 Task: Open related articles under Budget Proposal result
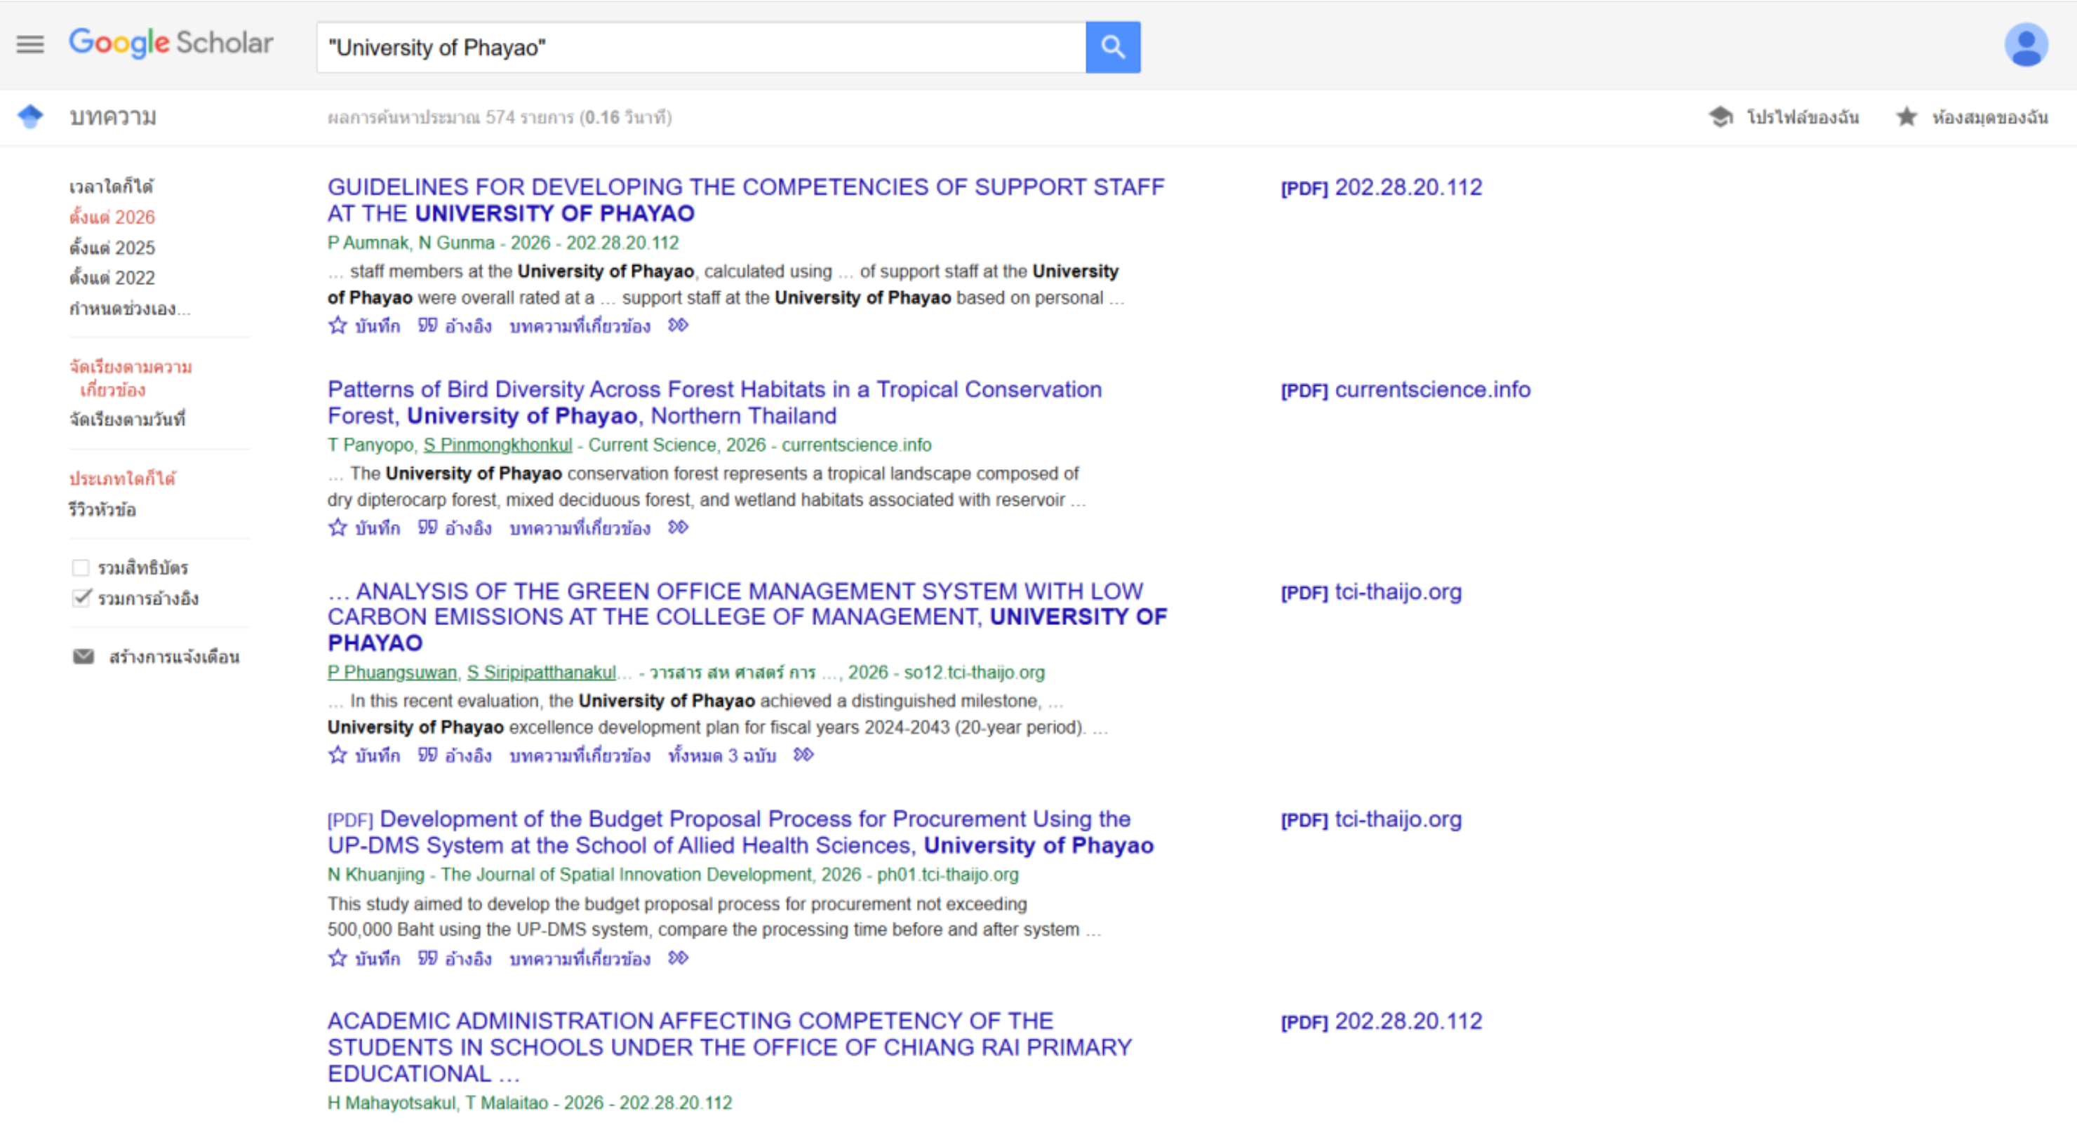click(x=580, y=958)
